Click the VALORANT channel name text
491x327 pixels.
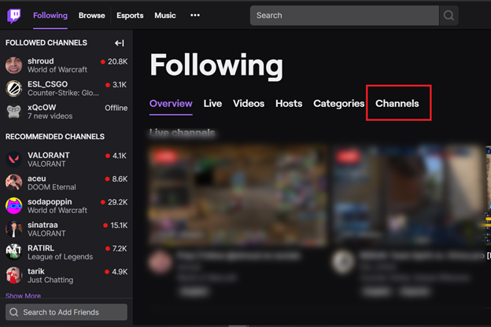49,156
